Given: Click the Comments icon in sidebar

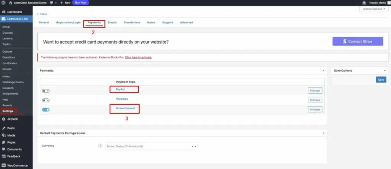Looking at the screenshot, I should (3, 149).
